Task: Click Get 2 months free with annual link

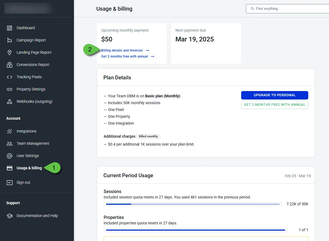Action: pyautogui.click(x=124, y=56)
